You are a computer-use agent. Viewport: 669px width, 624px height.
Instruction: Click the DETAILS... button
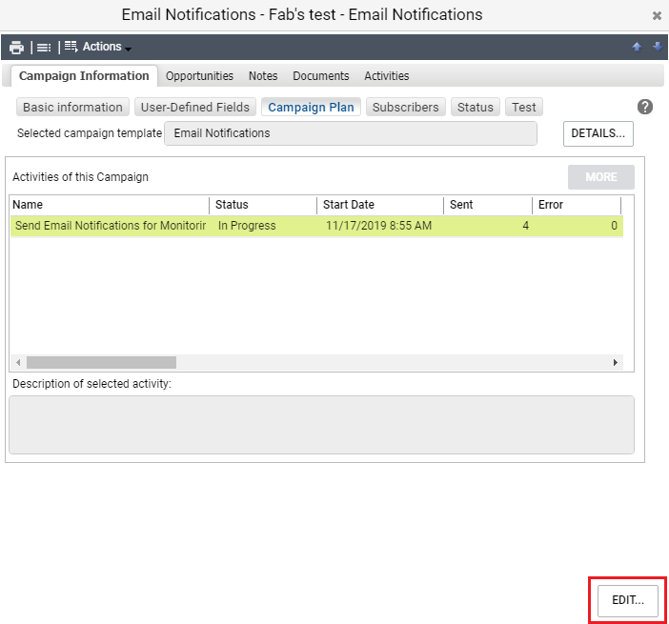click(x=598, y=134)
